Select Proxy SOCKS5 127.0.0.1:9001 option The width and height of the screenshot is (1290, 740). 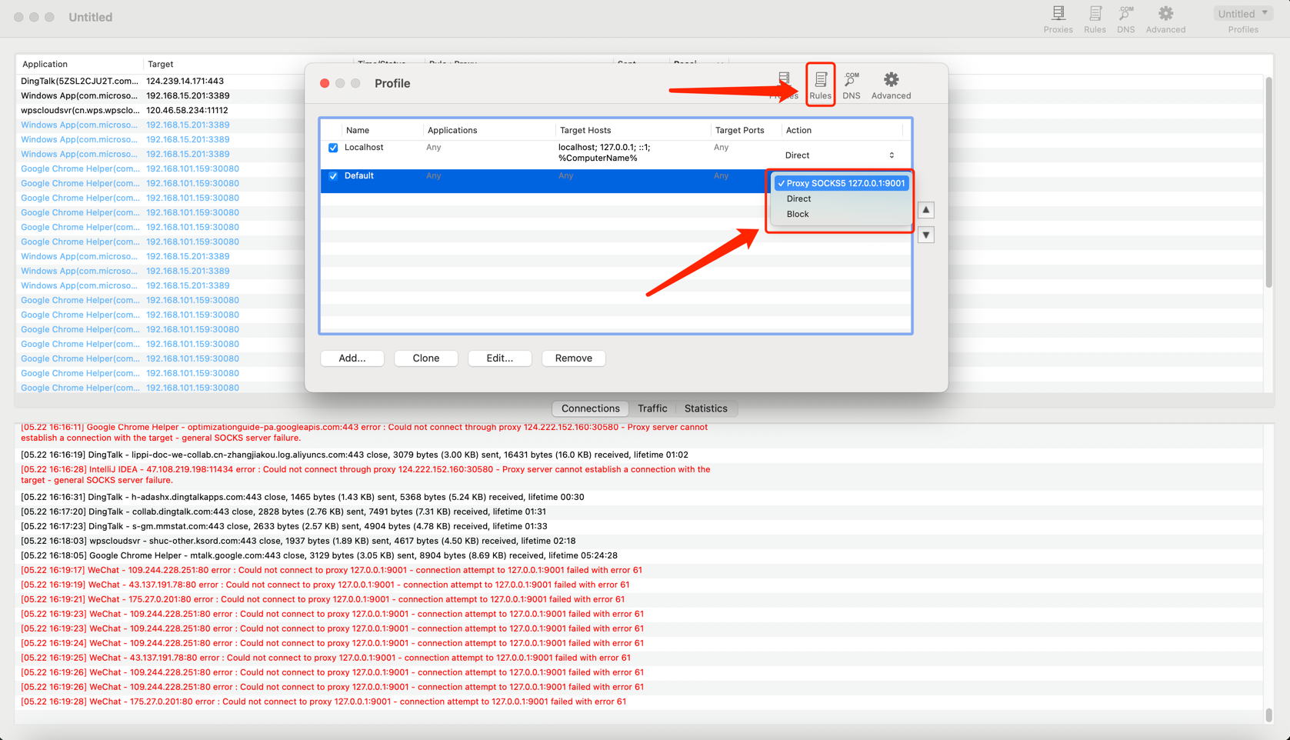(842, 183)
